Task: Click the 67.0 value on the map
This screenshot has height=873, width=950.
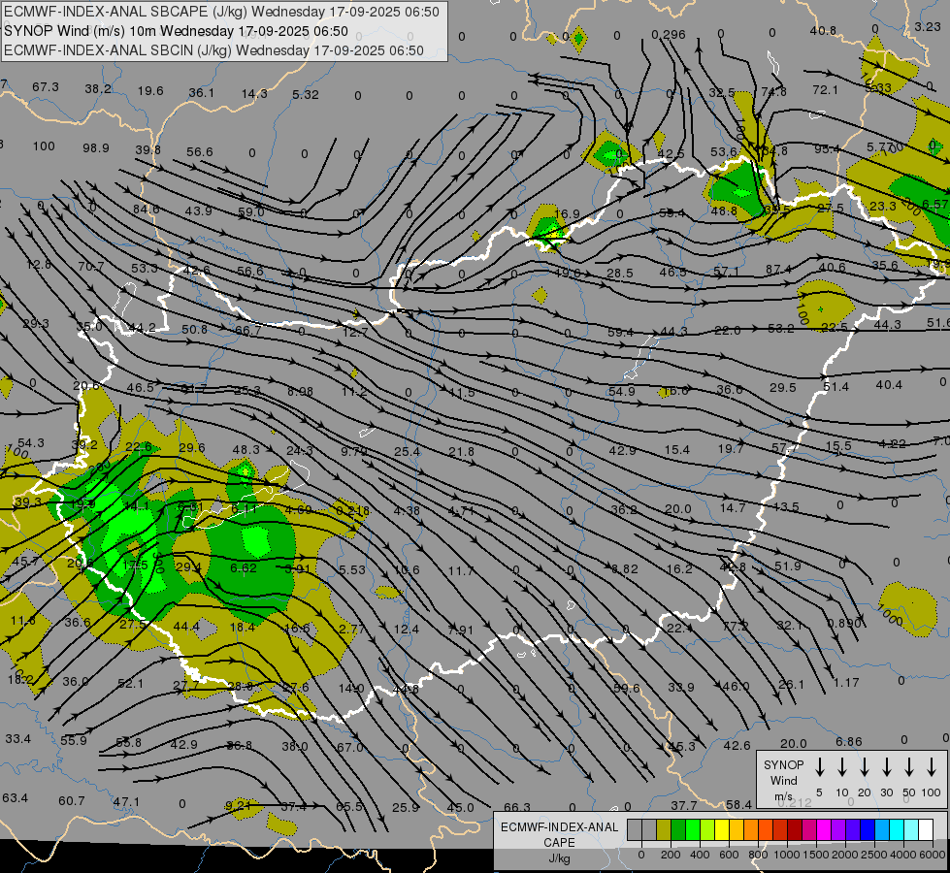Action: click(x=349, y=747)
